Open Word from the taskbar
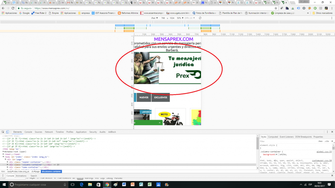Viewport: 335px width, 188px height. pyautogui.click(x=124, y=185)
